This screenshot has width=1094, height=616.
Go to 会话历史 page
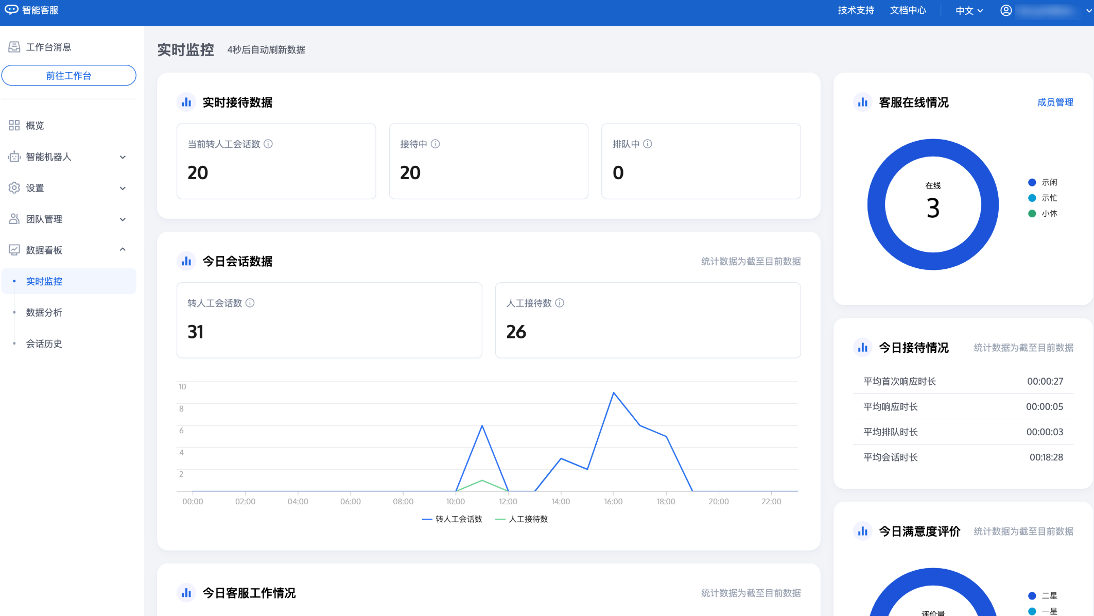pyautogui.click(x=44, y=344)
